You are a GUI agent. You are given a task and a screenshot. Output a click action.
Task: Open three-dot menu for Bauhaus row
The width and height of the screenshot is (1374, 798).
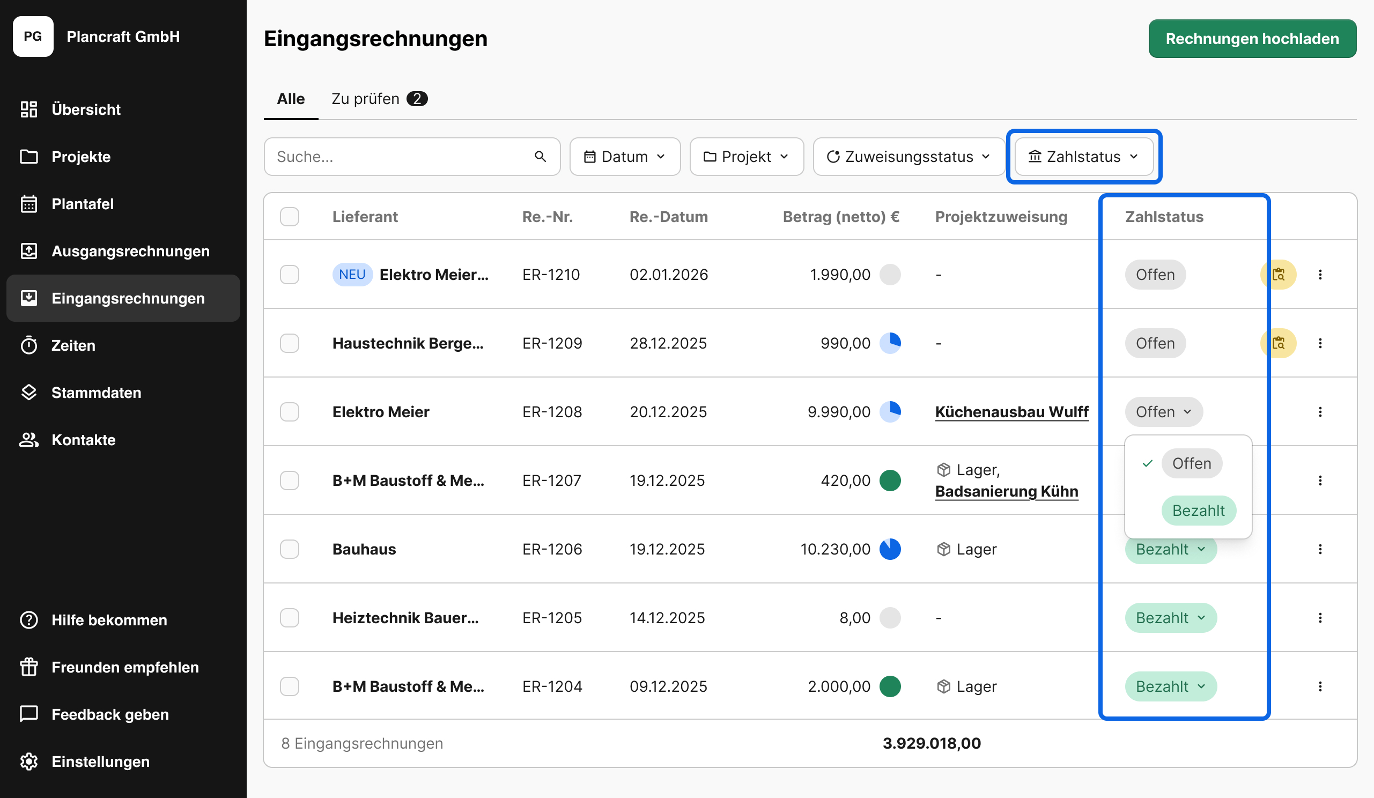click(1320, 549)
